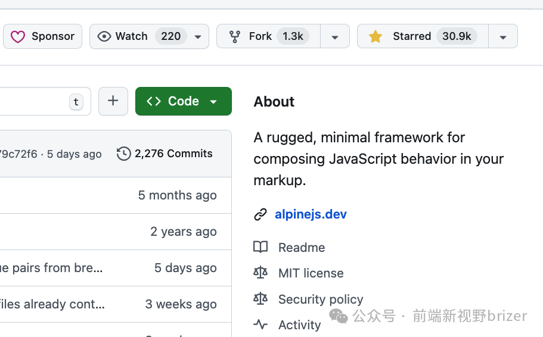Viewport: 543px width, 337px height.
Task: Click the MIT license scale icon
Action: click(x=260, y=273)
